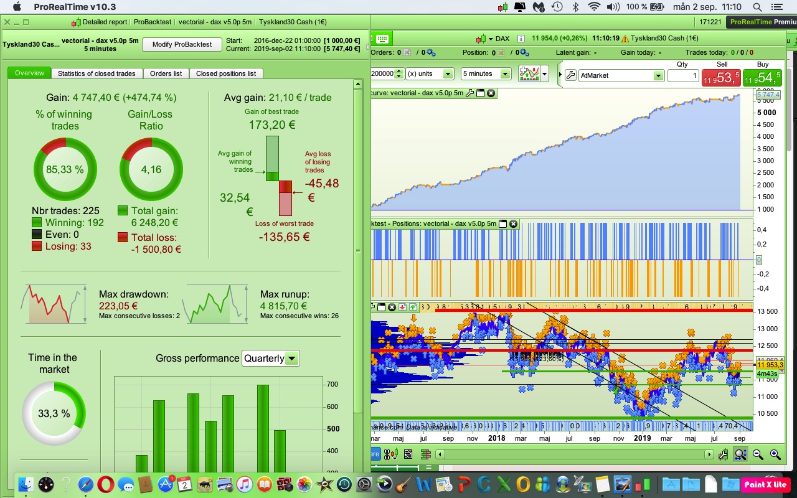The width and height of the screenshot is (797, 498).
Task: Open the Wi-Fi status menu
Action: click(594, 7)
